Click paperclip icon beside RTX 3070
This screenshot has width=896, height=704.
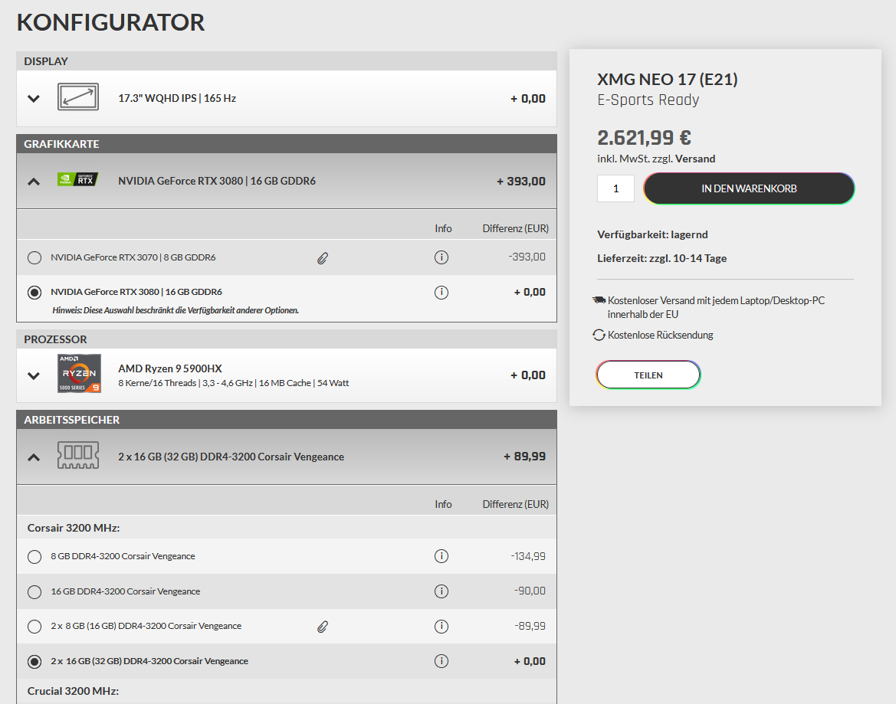(x=323, y=259)
